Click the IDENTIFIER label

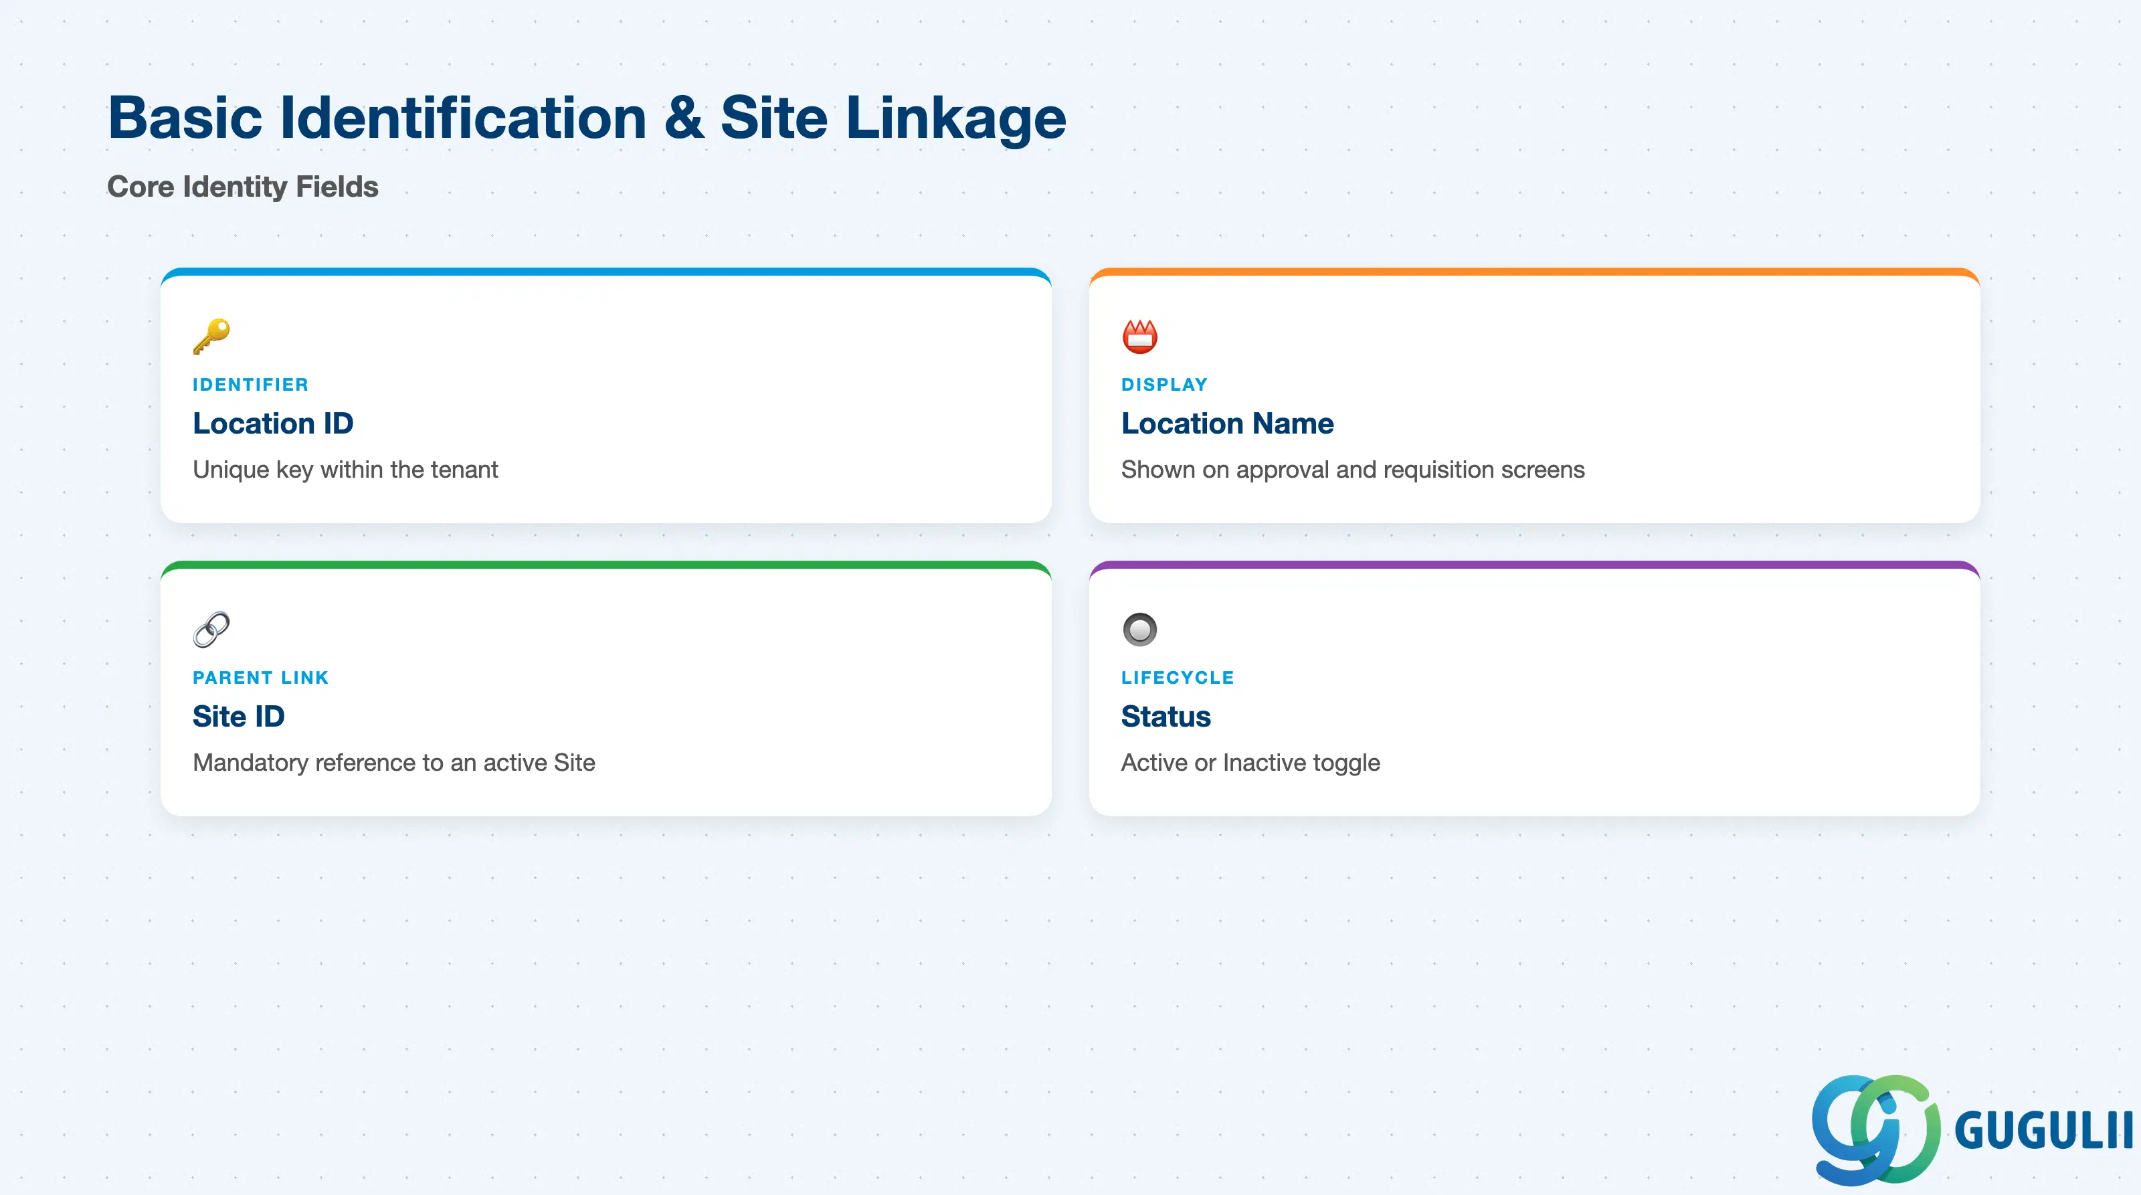click(250, 385)
